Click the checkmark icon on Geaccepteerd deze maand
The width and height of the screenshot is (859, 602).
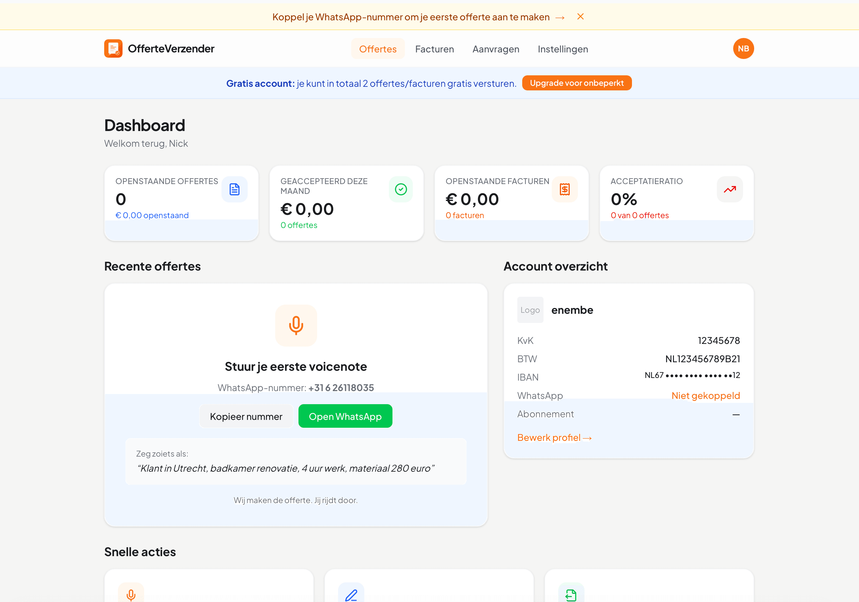click(401, 189)
